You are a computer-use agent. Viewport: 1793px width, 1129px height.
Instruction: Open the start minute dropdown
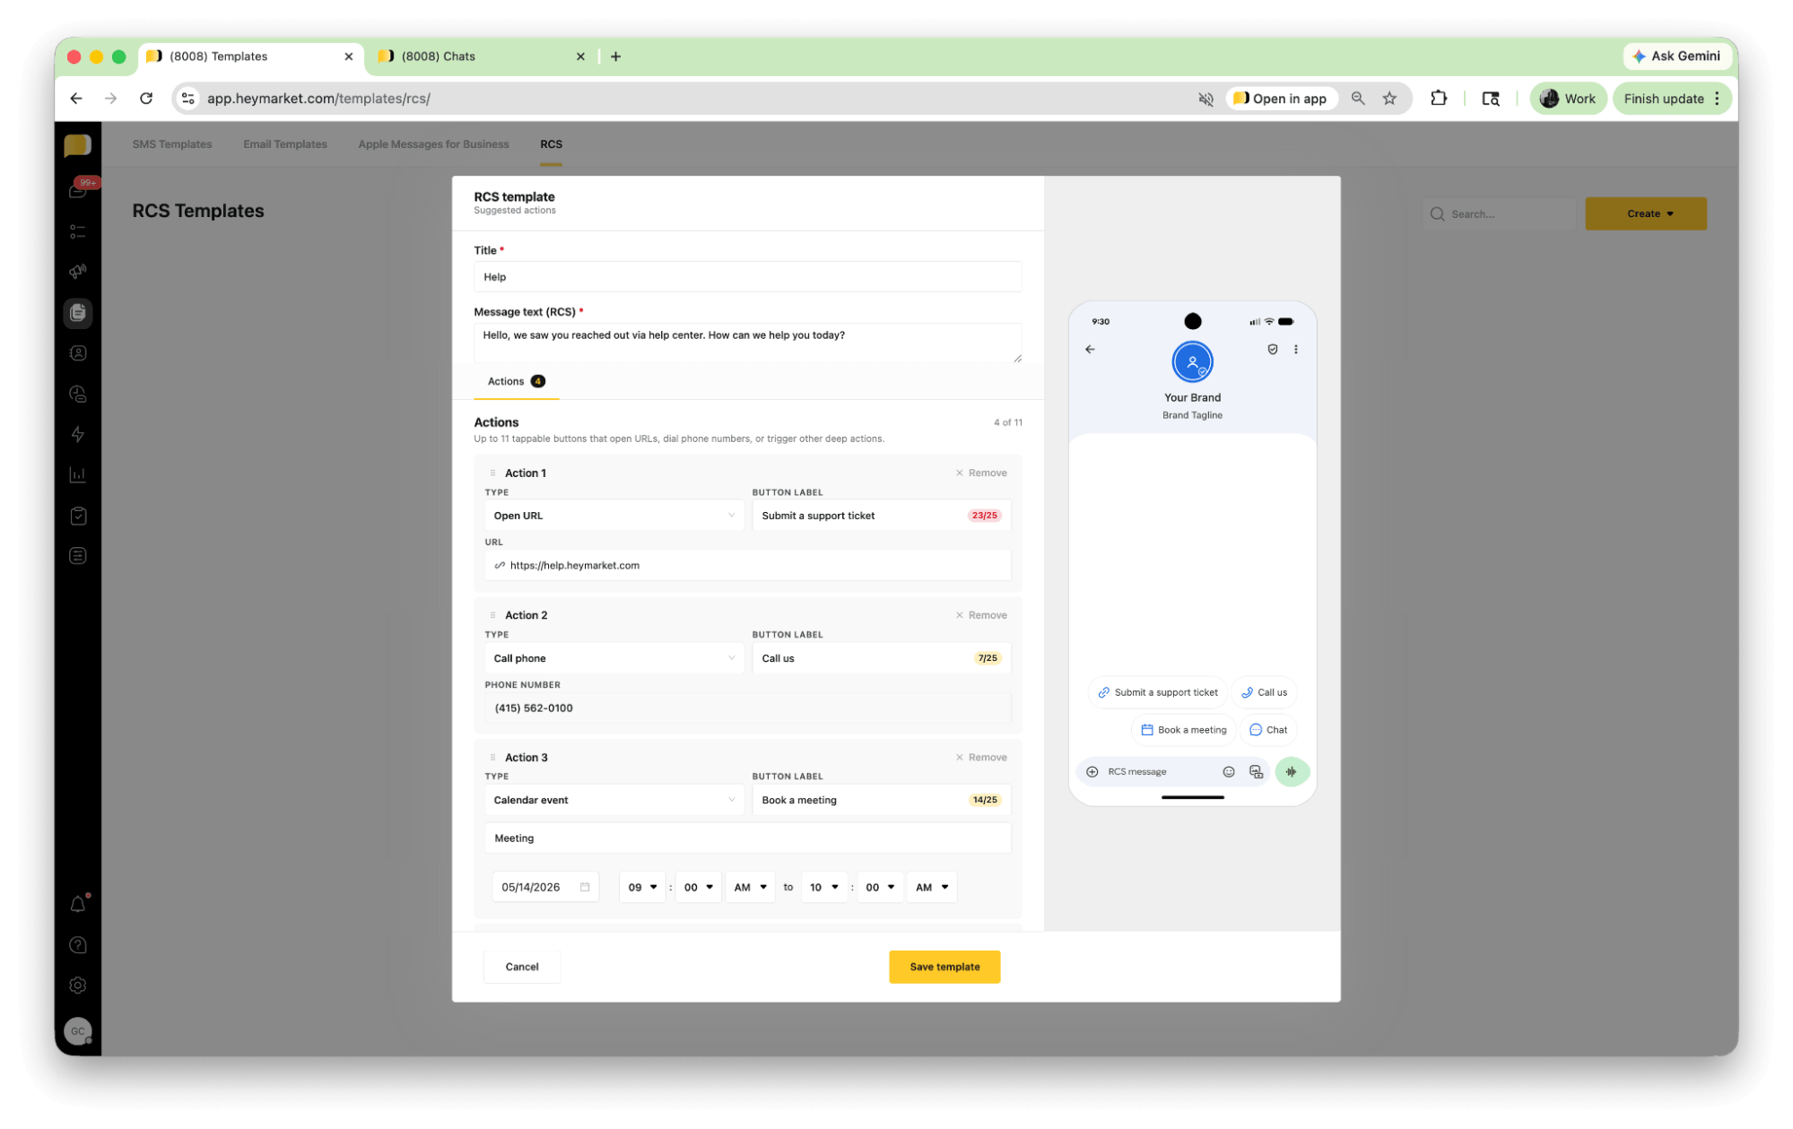tap(698, 887)
